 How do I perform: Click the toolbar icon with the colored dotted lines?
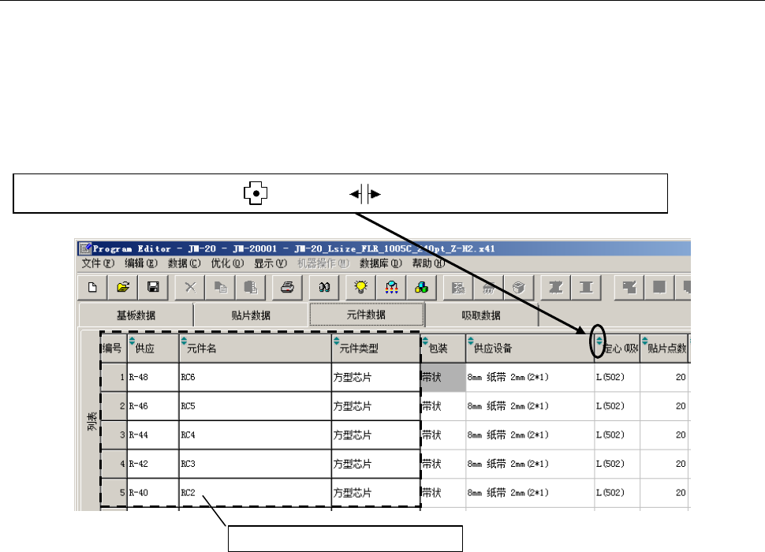[x=391, y=287]
